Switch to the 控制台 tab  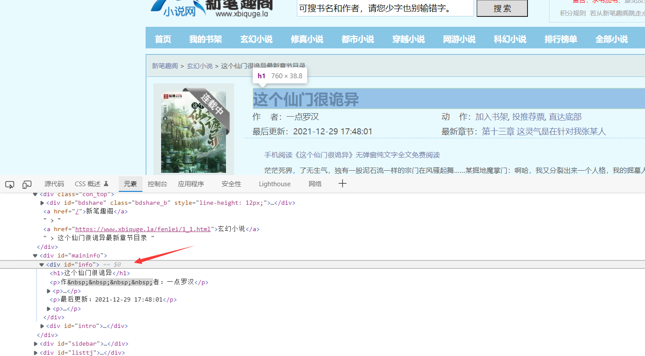click(157, 184)
